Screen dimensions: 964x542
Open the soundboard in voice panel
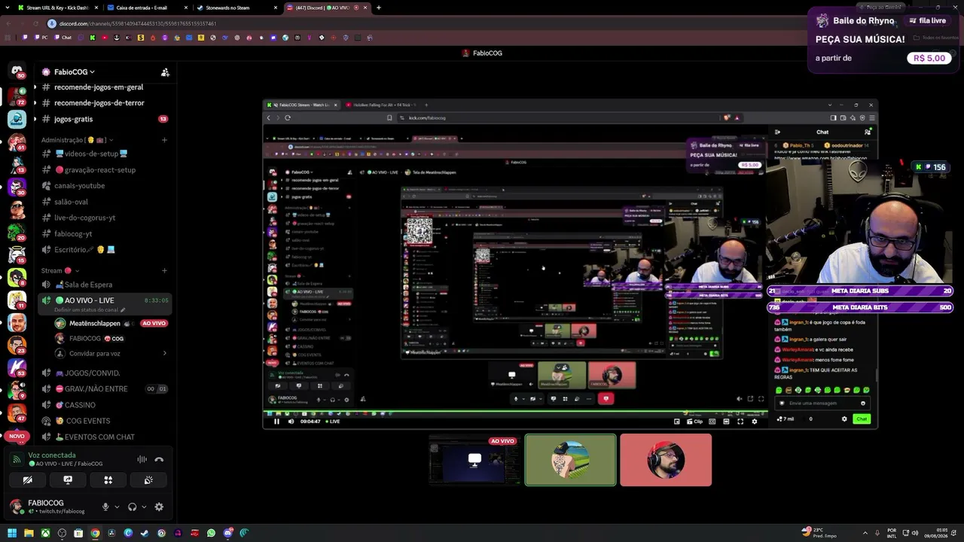pyautogui.click(x=148, y=480)
